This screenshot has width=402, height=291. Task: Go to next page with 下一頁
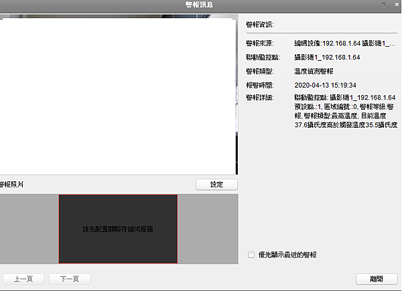70,279
